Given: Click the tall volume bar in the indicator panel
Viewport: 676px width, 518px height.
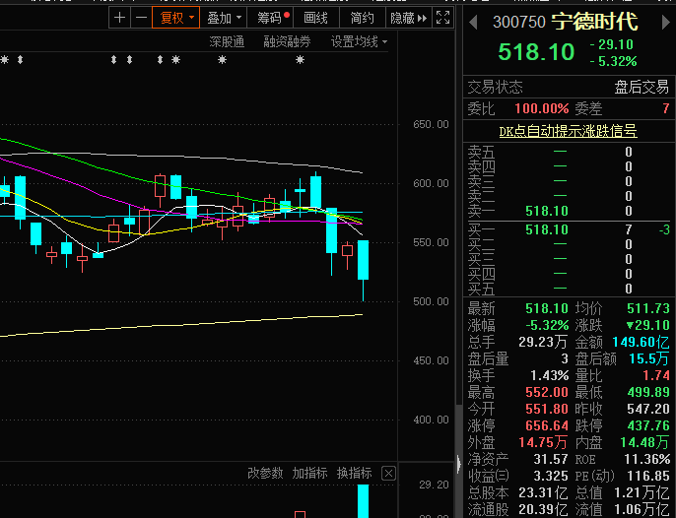Looking at the screenshot, I should 364,501.
